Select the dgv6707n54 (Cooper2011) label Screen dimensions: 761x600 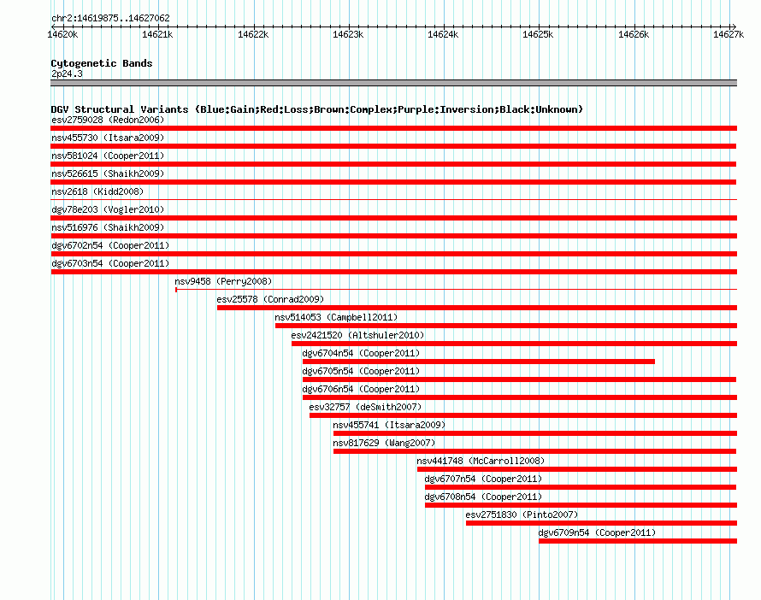[x=483, y=479]
